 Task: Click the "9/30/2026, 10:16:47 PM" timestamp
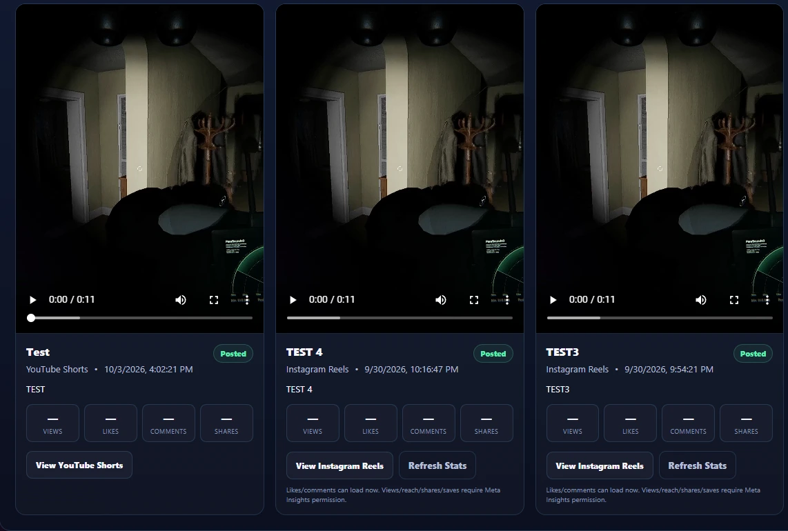pyautogui.click(x=411, y=369)
